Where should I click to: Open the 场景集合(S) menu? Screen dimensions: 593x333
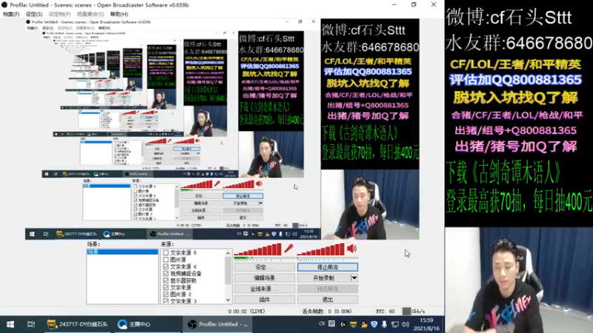90,14
